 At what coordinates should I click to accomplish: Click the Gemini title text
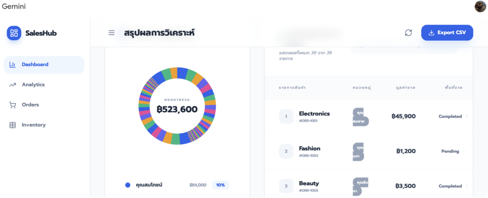coord(14,6)
